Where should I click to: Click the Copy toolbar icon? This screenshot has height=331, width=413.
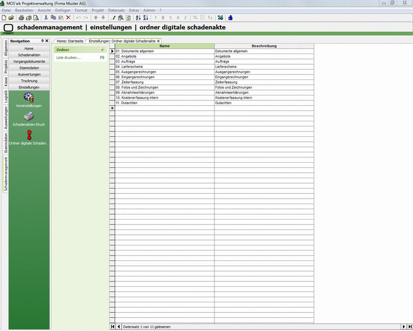(x=53, y=18)
